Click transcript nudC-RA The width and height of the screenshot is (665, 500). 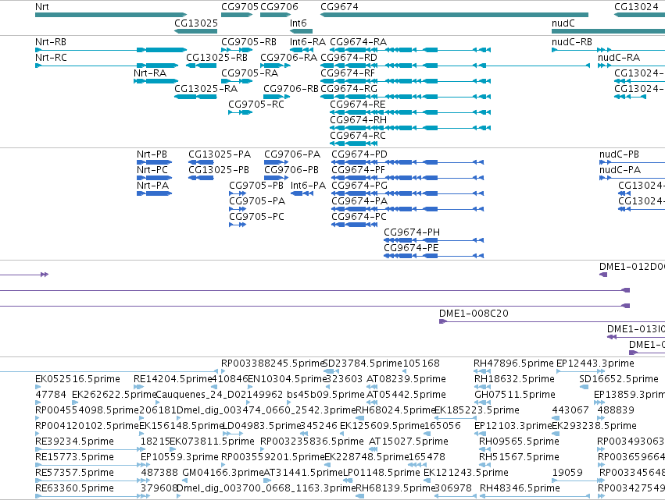(619, 58)
